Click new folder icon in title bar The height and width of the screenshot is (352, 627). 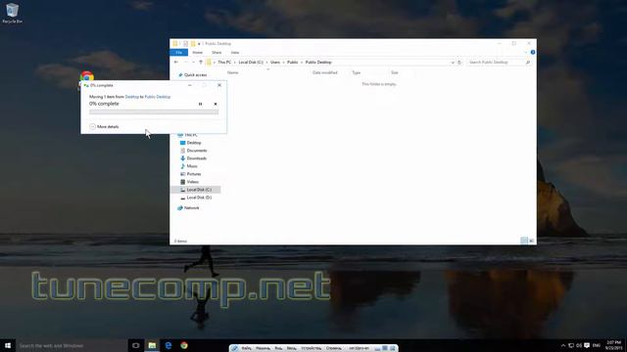pyautogui.click(x=193, y=43)
